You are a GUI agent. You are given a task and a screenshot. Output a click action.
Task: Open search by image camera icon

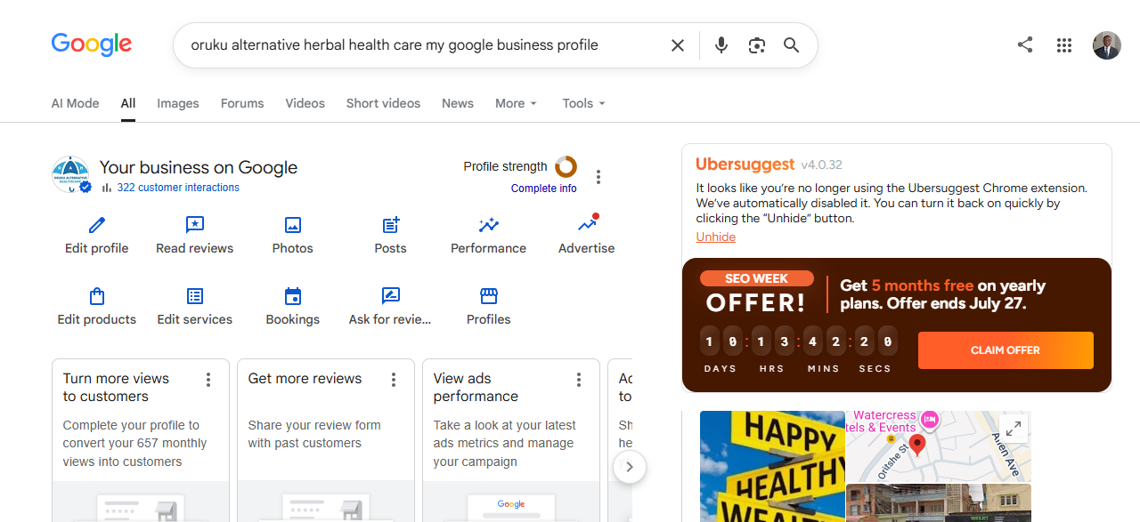(757, 45)
